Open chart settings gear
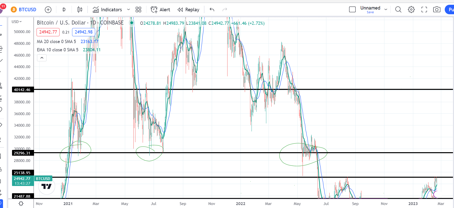Screen dimensions: 454x208 pyautogui.click(x=411, y=10)
